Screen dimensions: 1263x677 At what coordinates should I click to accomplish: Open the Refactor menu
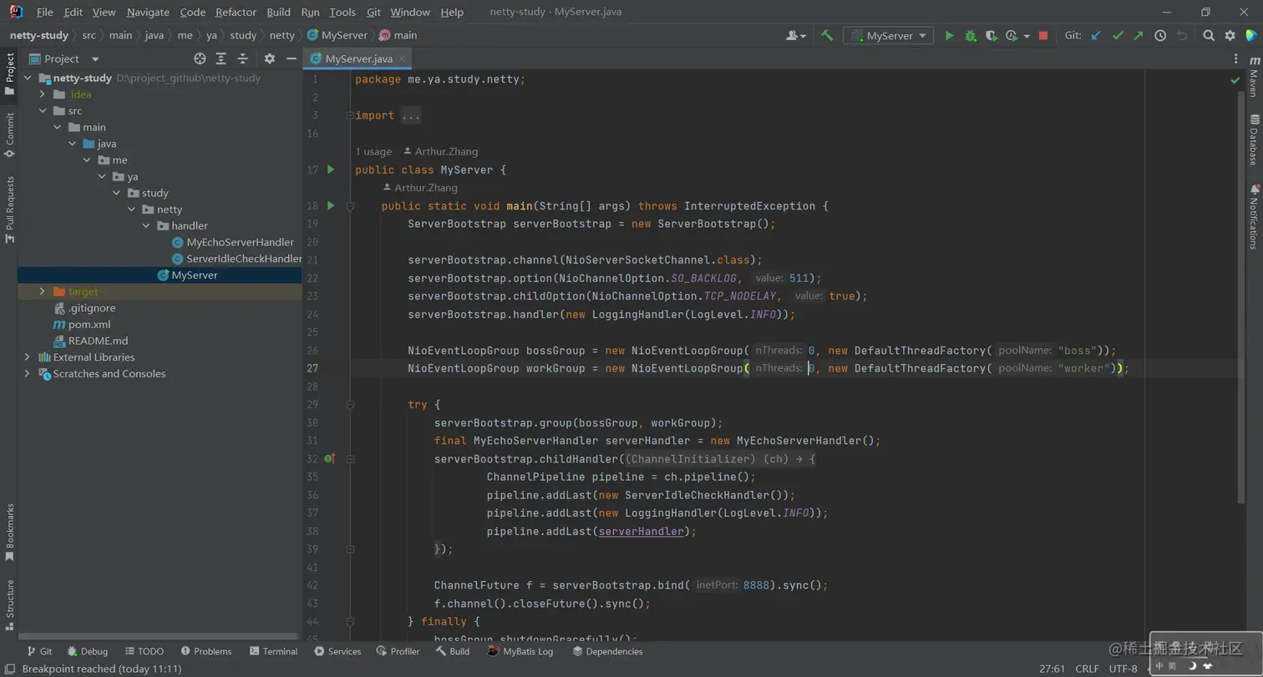point(236,13)
